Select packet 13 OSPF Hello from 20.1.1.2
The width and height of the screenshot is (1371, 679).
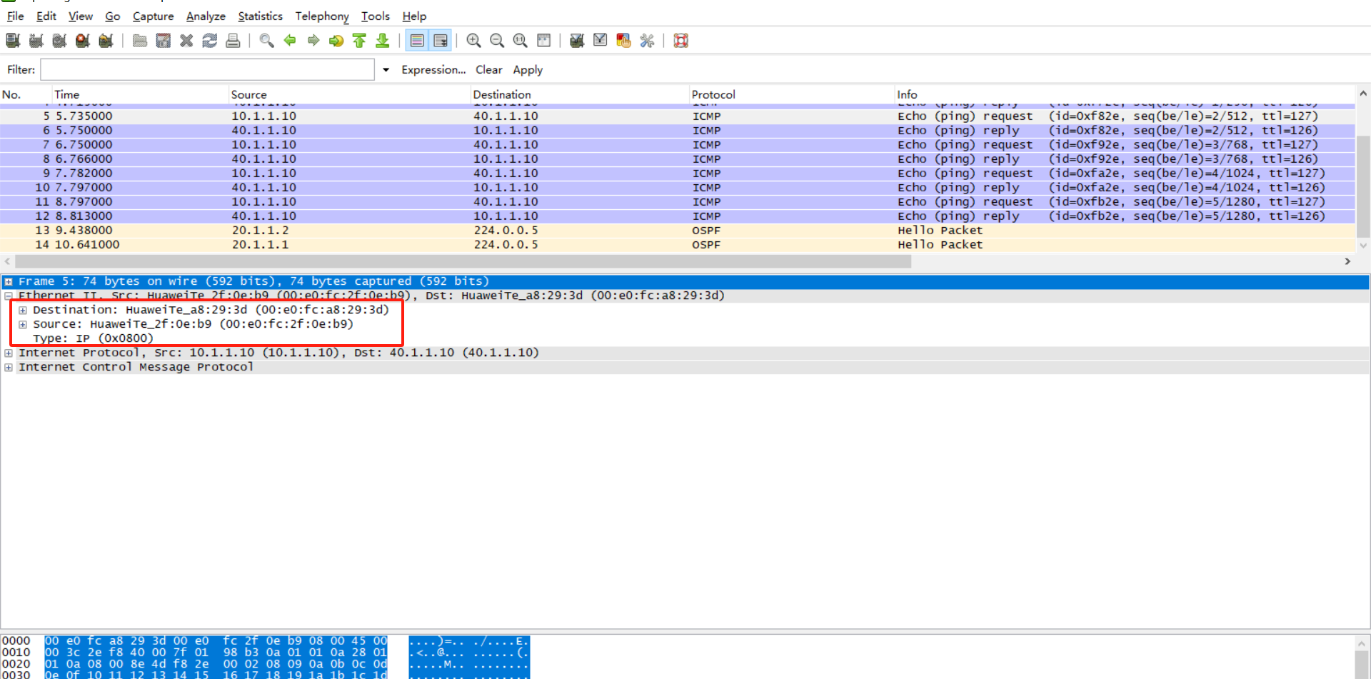coord(678,231)
